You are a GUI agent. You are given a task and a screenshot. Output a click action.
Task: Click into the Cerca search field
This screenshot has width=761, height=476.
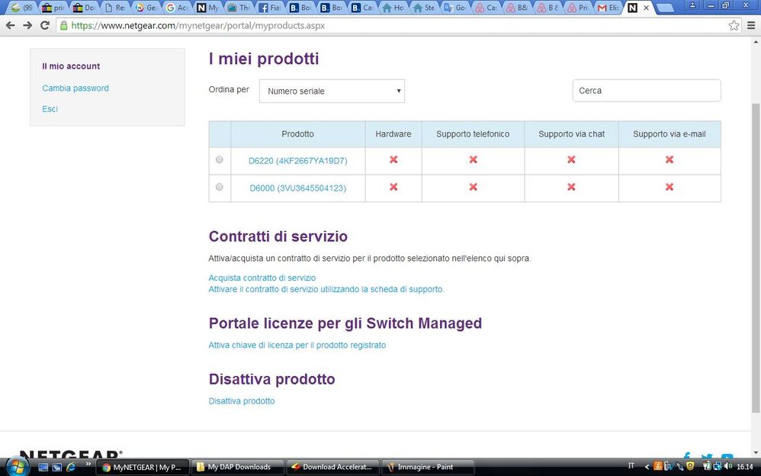646,91
